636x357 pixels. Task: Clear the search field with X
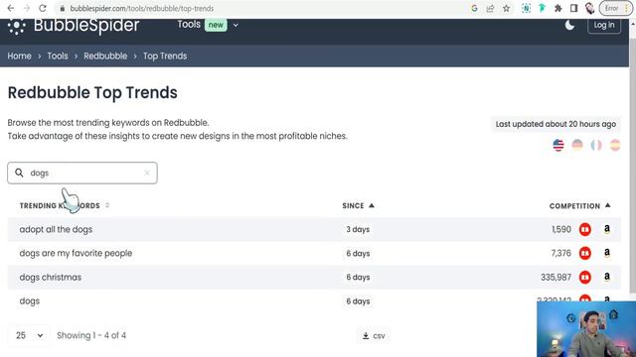pos(147,173)
